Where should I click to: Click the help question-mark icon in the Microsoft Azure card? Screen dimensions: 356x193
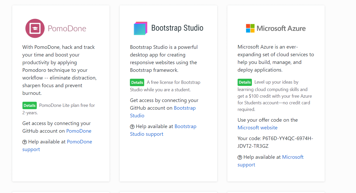[x=240, y=157]
